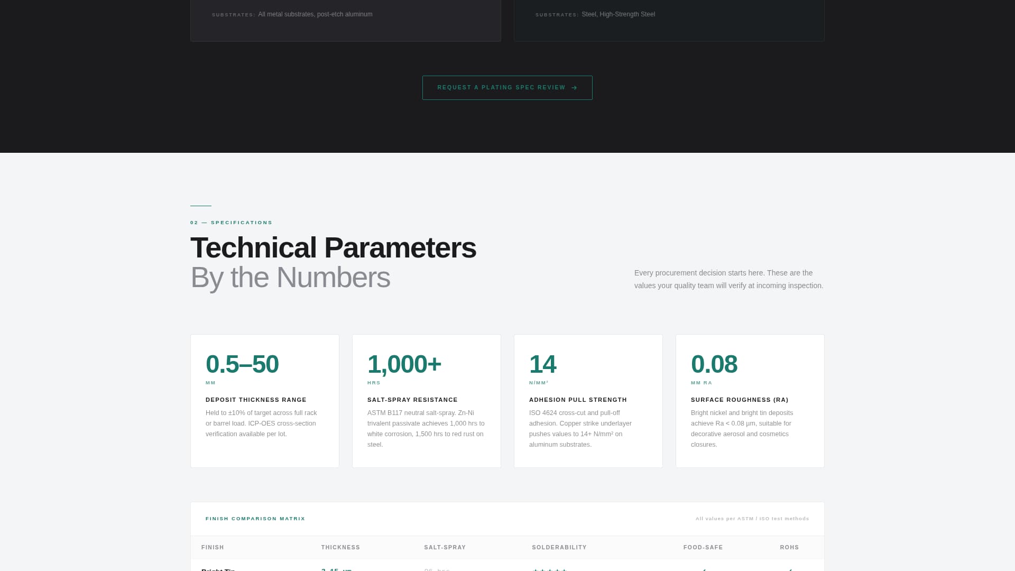Screen dimensions: 1015x571
Task: Click the Finish Comparison Matrix heading
Action: (255, 519)
